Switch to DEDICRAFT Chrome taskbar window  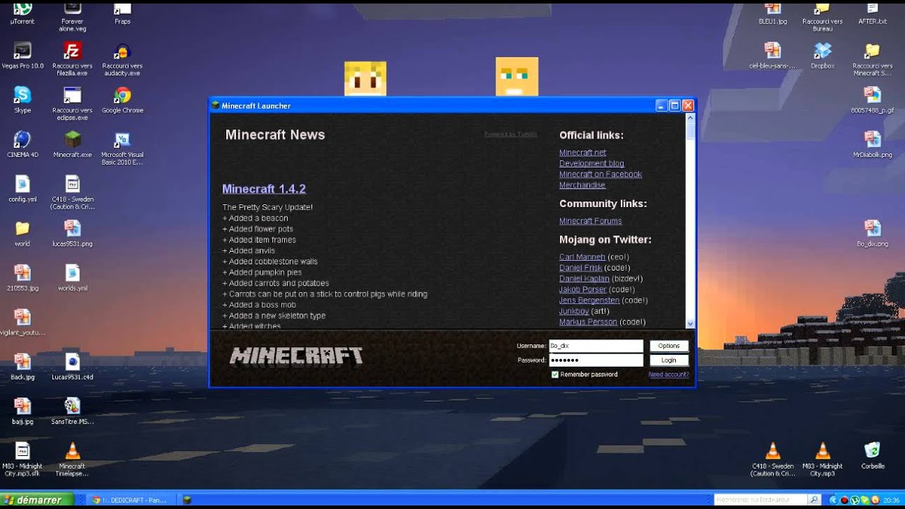(x=131, y=500)
